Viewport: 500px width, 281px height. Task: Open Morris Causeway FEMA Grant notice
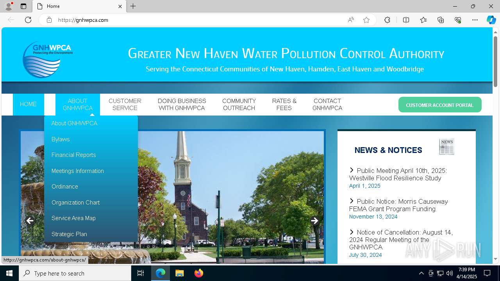pos(398,205)
